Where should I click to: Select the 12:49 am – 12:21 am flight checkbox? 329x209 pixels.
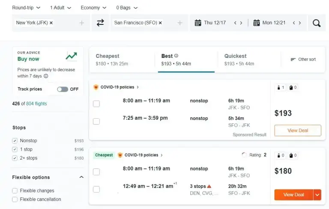96,189
